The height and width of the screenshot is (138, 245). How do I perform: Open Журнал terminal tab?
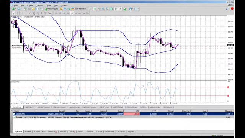click(131, 131)
